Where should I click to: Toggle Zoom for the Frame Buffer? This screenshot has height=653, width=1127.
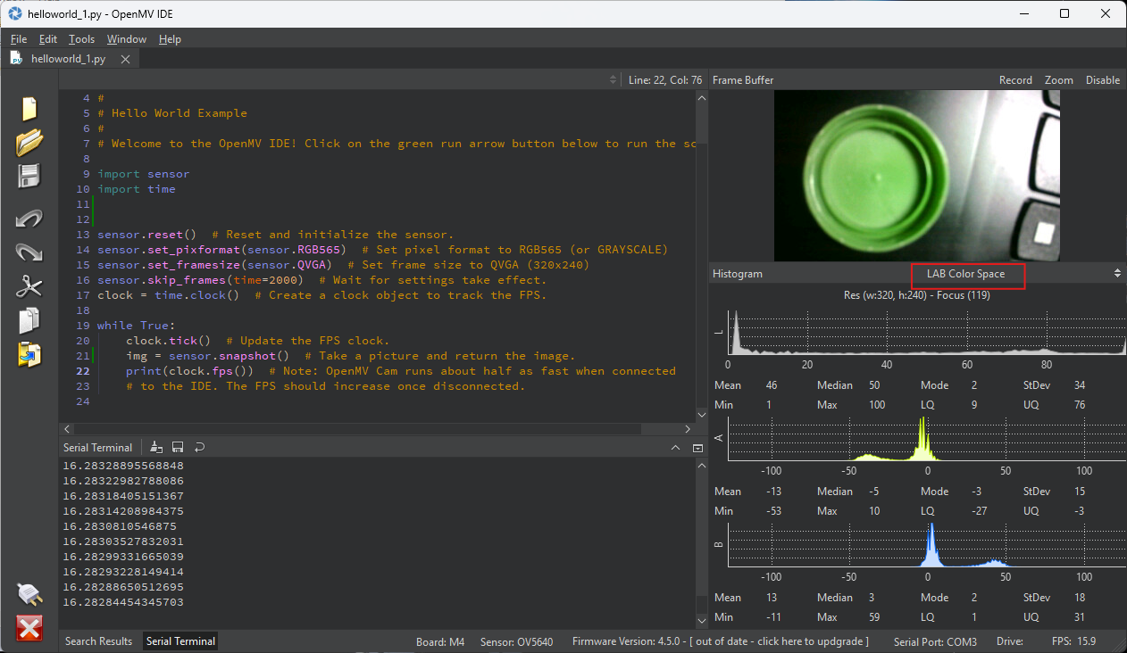1058,80
